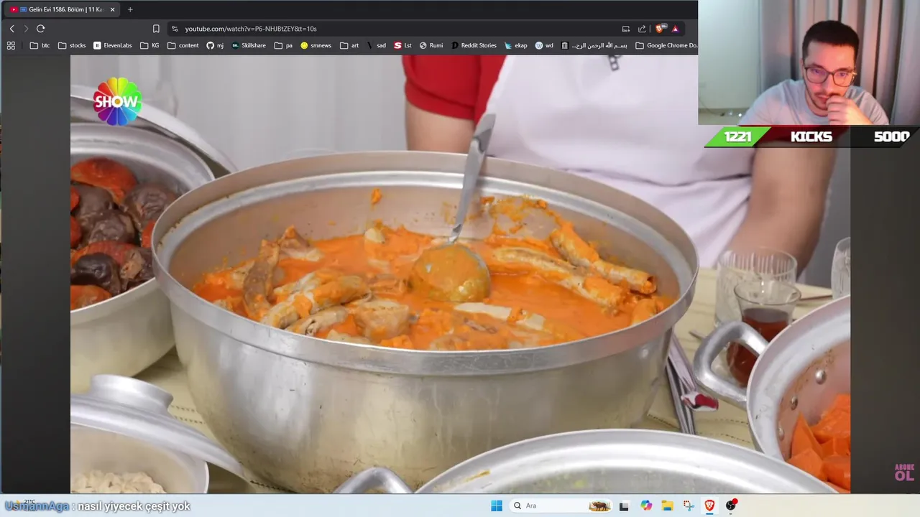This screenshot has width=920, height=517.
Task: Open the Reddit Stories bookmark
Action: coord(474,45)
